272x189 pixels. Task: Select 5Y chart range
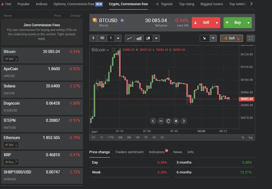point(93,137)
